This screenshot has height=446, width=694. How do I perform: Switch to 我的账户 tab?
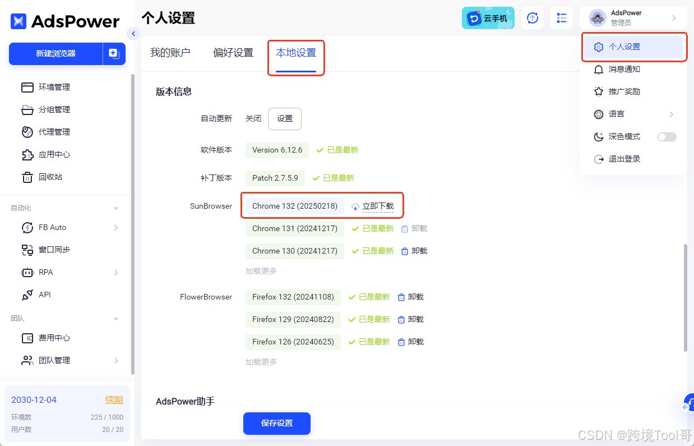pyautogui.click(x=170, y=53)
